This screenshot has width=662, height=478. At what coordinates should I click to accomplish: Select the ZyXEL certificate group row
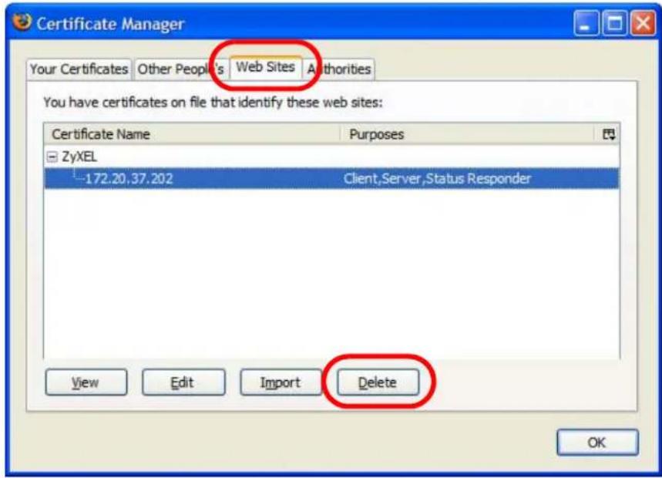(331, 157)
